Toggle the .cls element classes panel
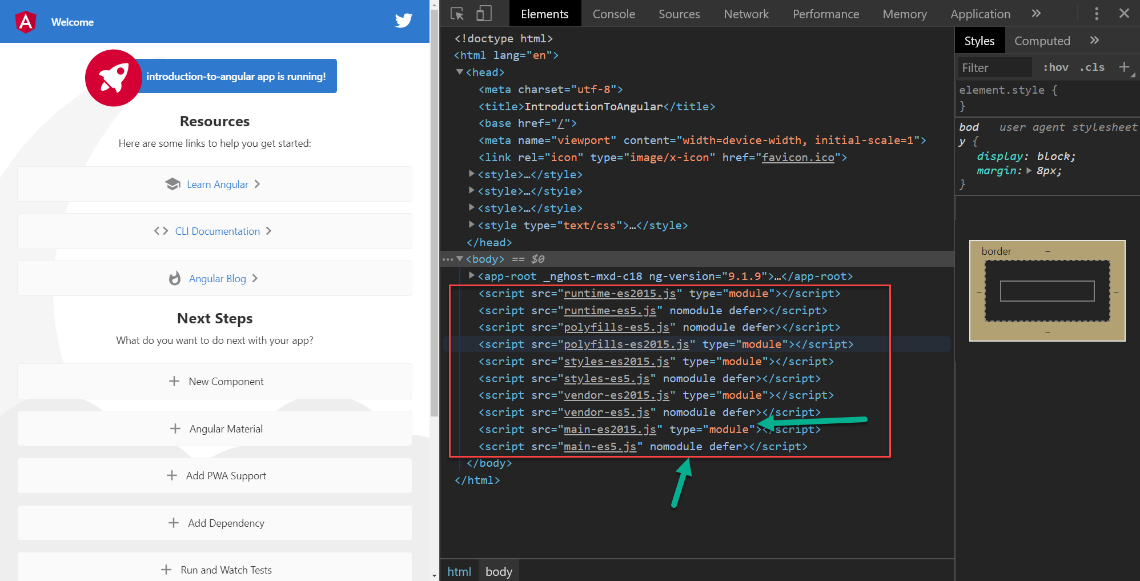Viewport: 1140px width, 581px height. click(x=1092, y=67)
